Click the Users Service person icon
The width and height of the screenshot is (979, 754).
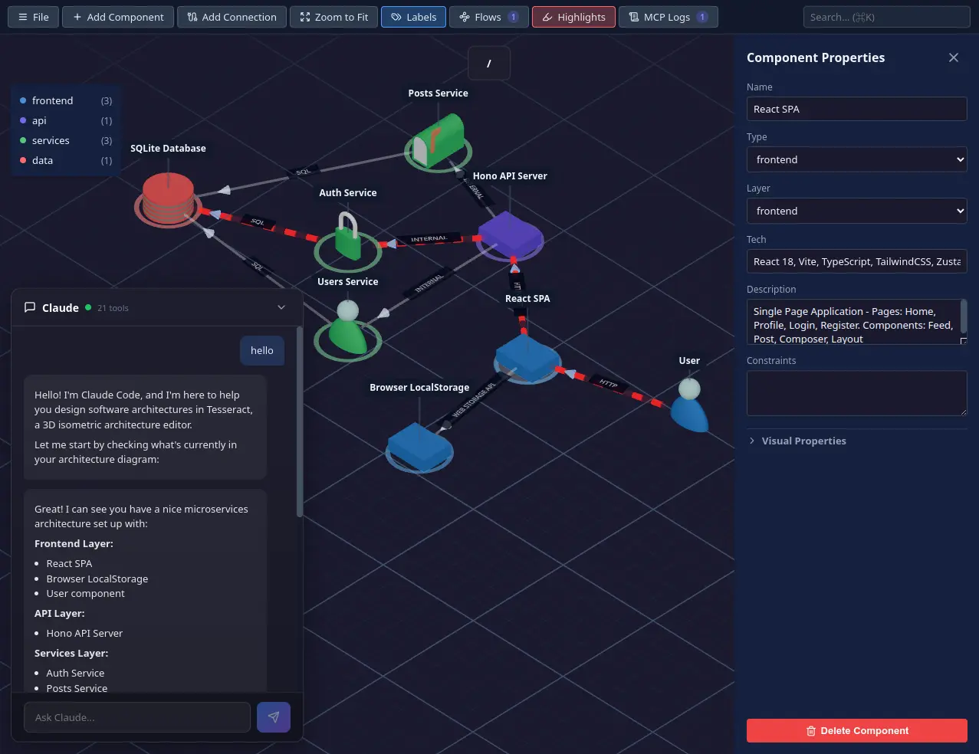pos(348,329)
